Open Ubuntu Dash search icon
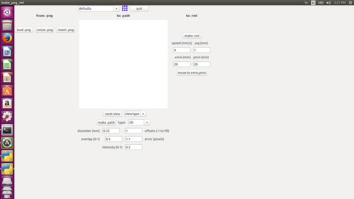The image size is (354, 199). [7, 12]
